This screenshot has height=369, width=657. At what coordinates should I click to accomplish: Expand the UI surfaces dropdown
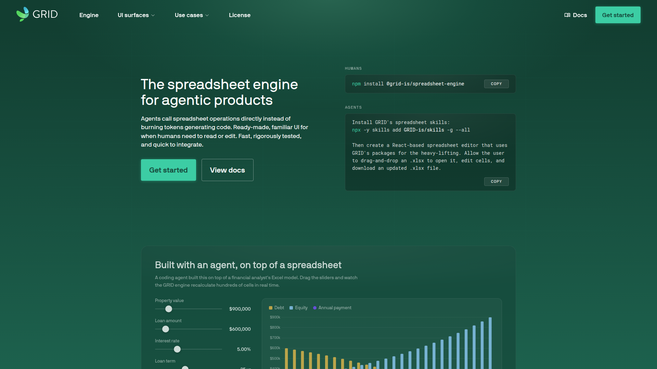136,15
